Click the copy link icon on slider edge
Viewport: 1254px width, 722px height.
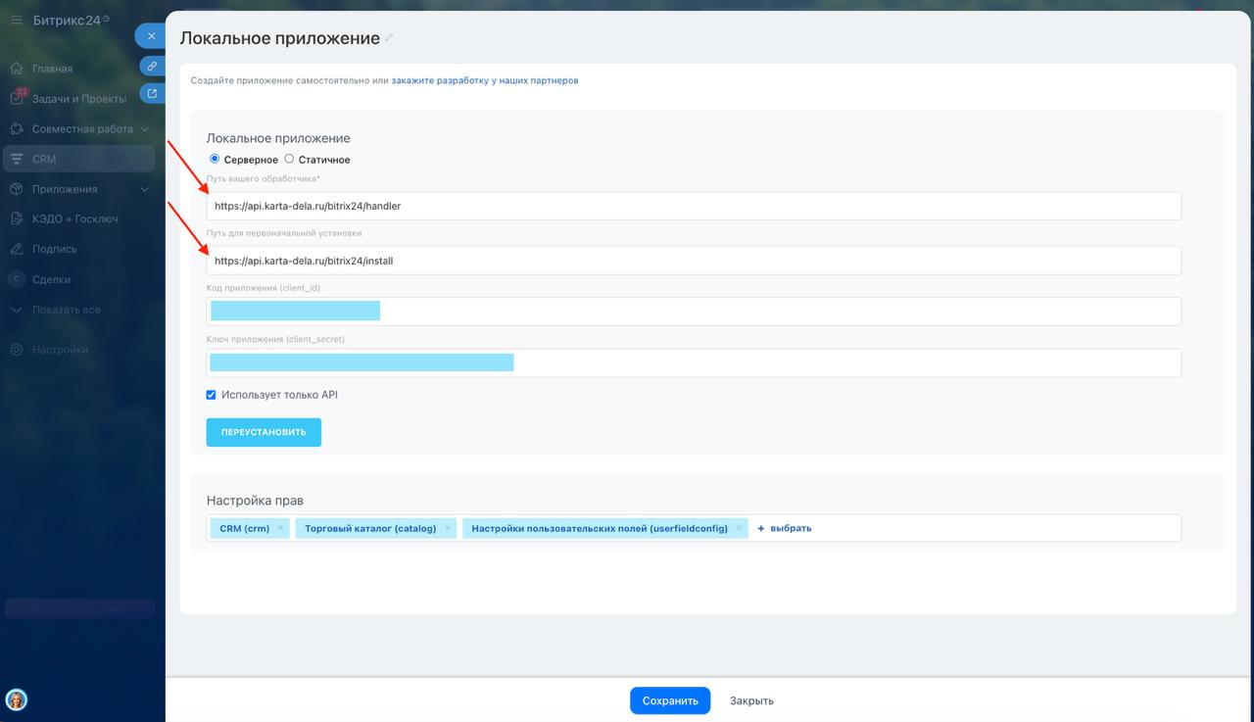coord(152,67)
